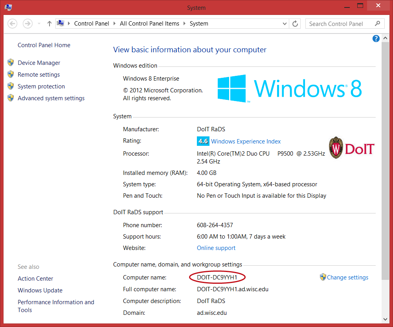This screenshot has width=393, height=327.
Task: Click the Forward navigation arrow
Action: coord(28,24)
